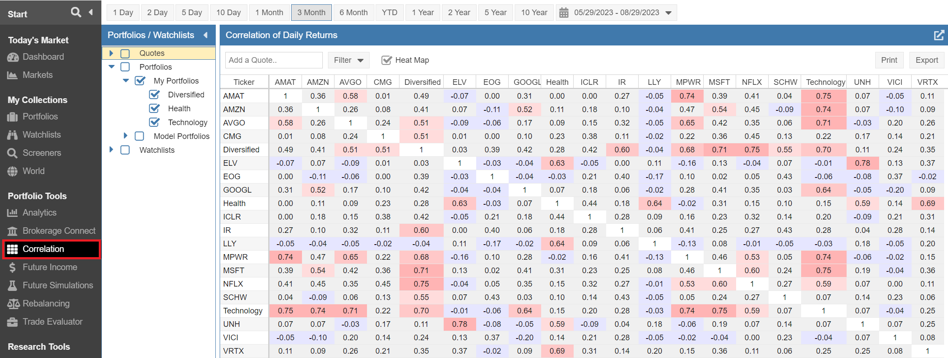Select the YTD period tab

click(x=390, y=13)
